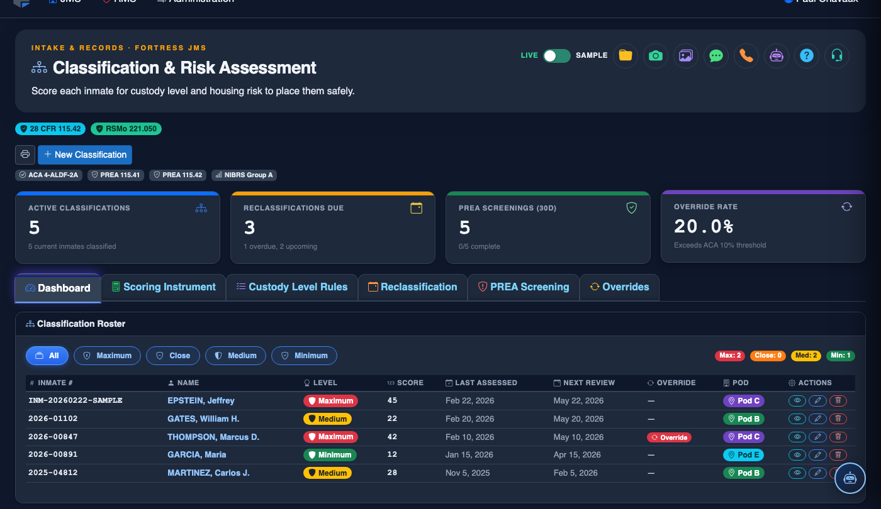Click the red Override badge in Thompson row
881x509 pixels.
(x=669, y=437)
